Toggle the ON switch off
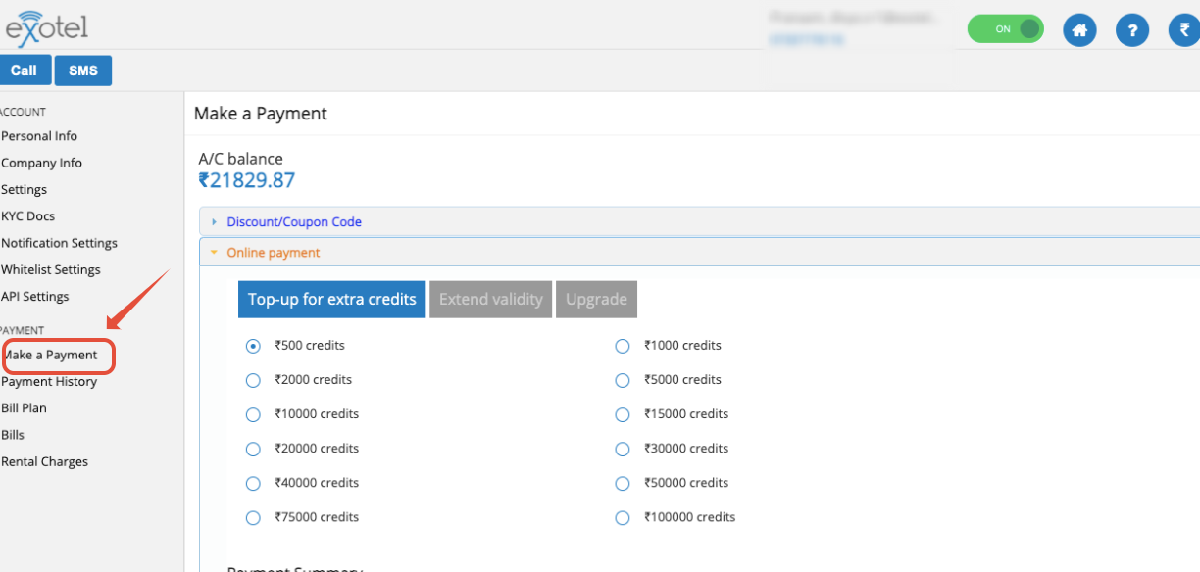The width and height of the screenshot is (1200, 572). (x=1005, y=29)
